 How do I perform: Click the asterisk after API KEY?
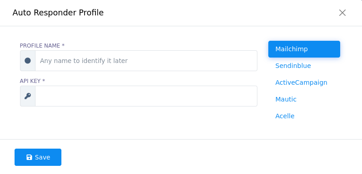point(44,81)
